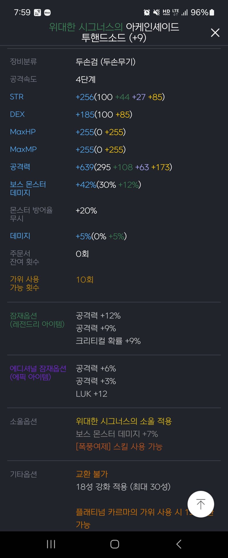This screenshot has width=228, height=558.
Task: Tap the 보스 몬스터 데미지 label
Action: click(x=28, y=189)
